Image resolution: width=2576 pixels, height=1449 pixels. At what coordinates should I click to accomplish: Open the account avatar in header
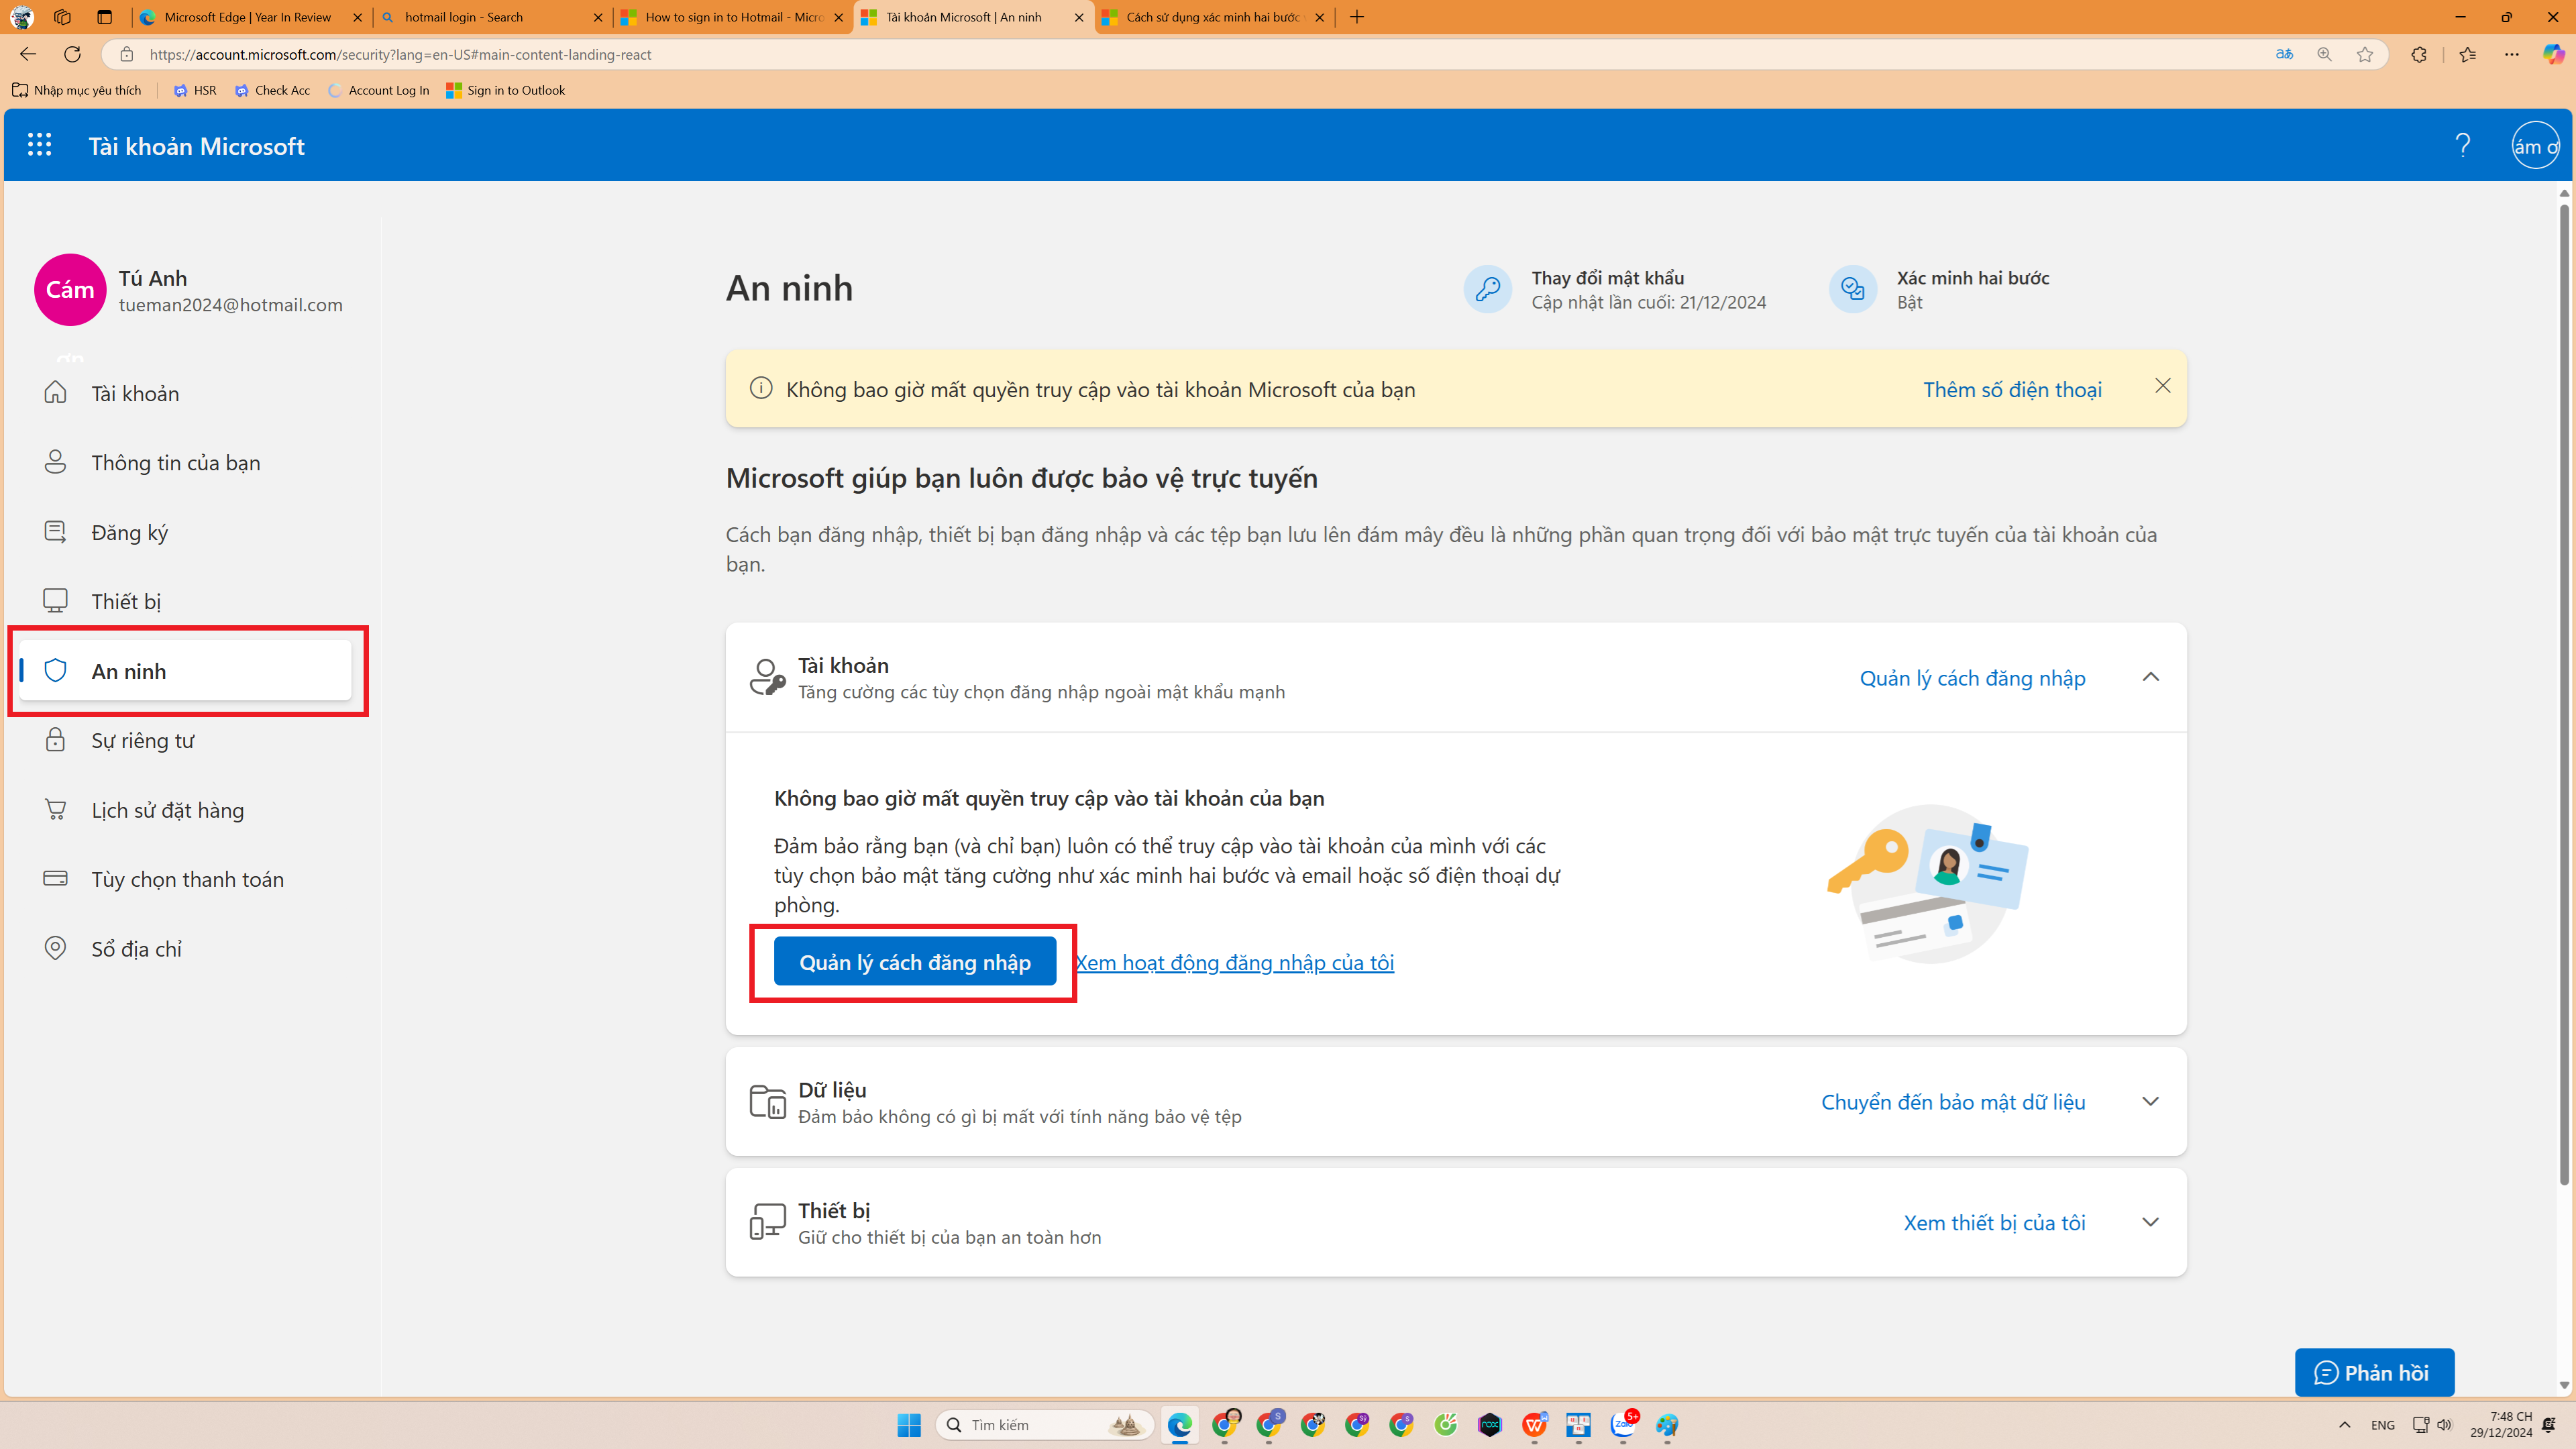coord(2535,145)
